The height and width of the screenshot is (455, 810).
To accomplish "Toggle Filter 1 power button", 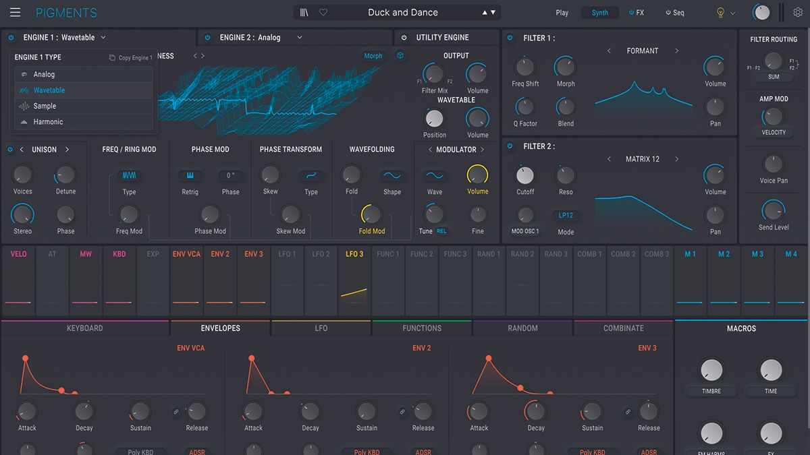I will coord(510,38).
